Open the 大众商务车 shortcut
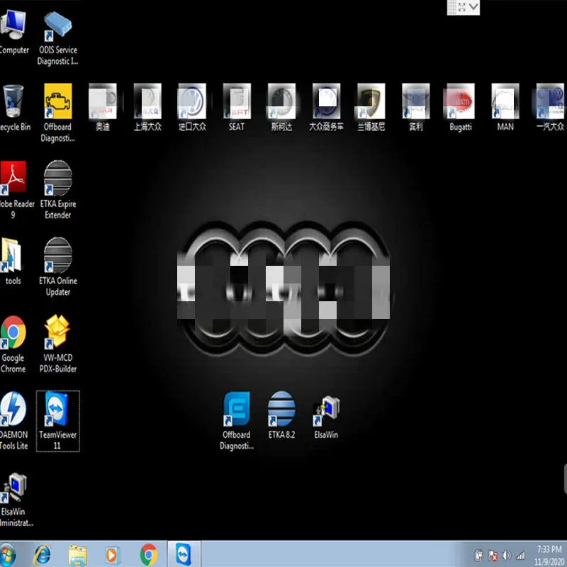 [326, 108]
